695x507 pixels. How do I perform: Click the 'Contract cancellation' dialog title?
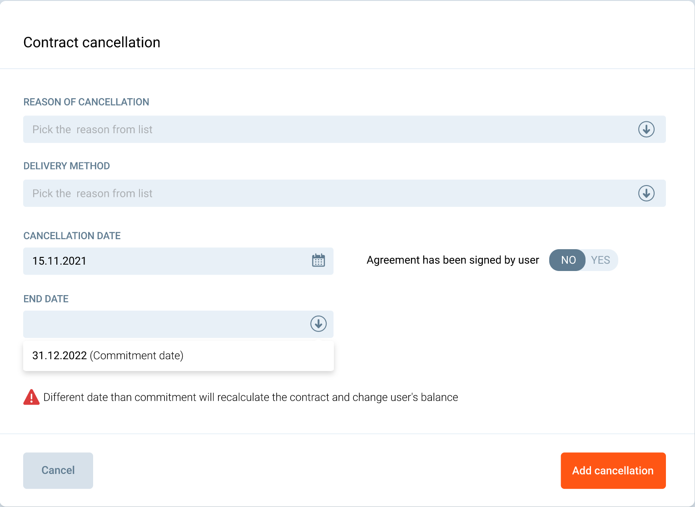(92, 42)
